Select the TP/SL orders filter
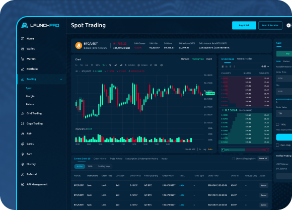 (90, 166)
